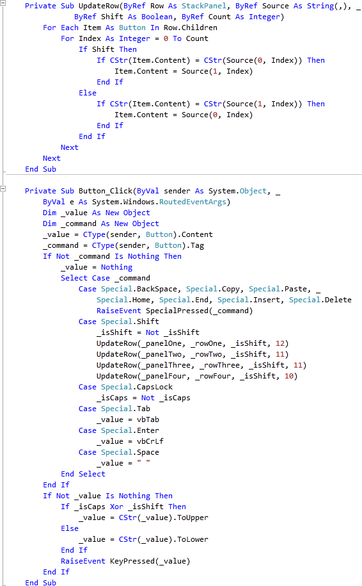
Task: Click 'Special.Paste' case value
Action: point(278,289)
